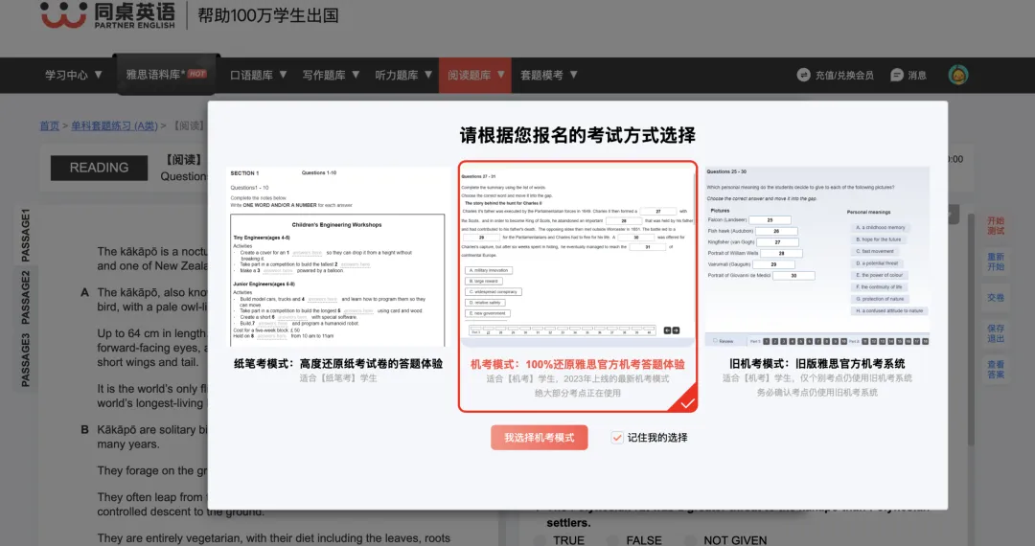Expand the 套题模考 dropdown arrow
1035x546 pixels.
574,75
